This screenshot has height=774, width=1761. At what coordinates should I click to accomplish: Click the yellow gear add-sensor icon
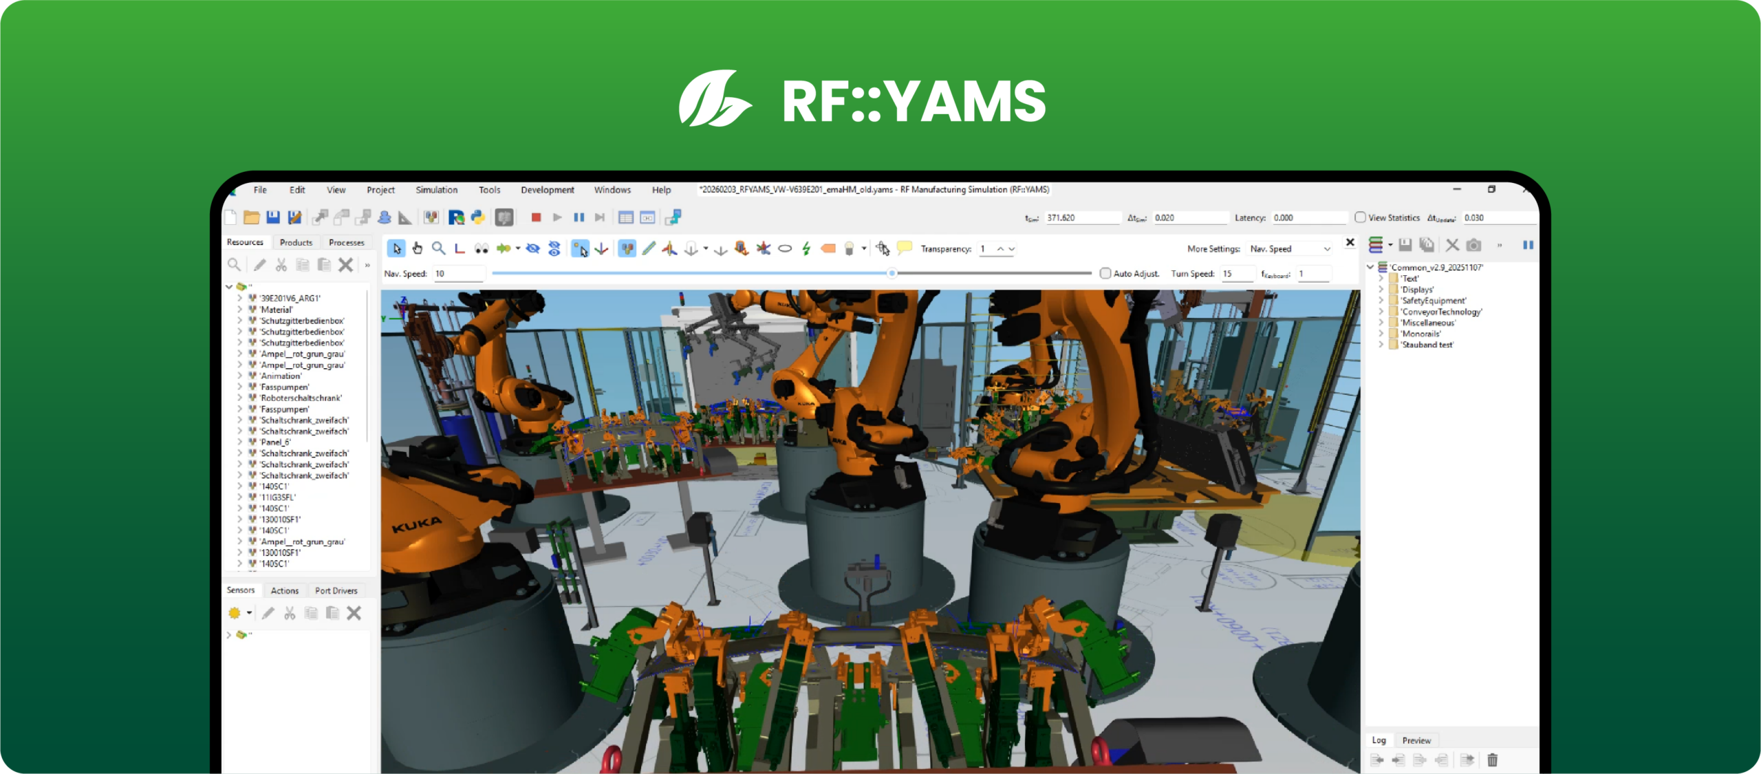[235, 613]
